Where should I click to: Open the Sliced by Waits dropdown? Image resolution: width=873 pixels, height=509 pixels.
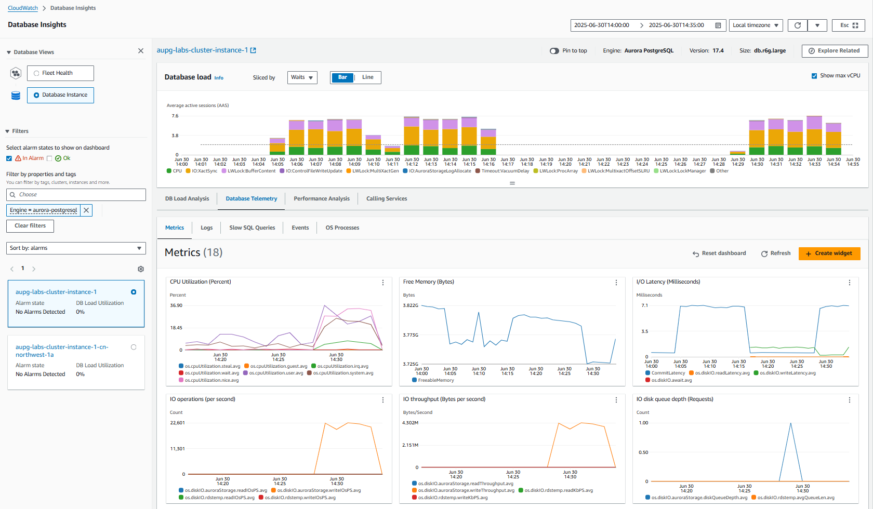click(x=302, y=77)
